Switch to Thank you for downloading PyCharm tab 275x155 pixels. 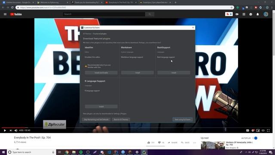point(87,3)
